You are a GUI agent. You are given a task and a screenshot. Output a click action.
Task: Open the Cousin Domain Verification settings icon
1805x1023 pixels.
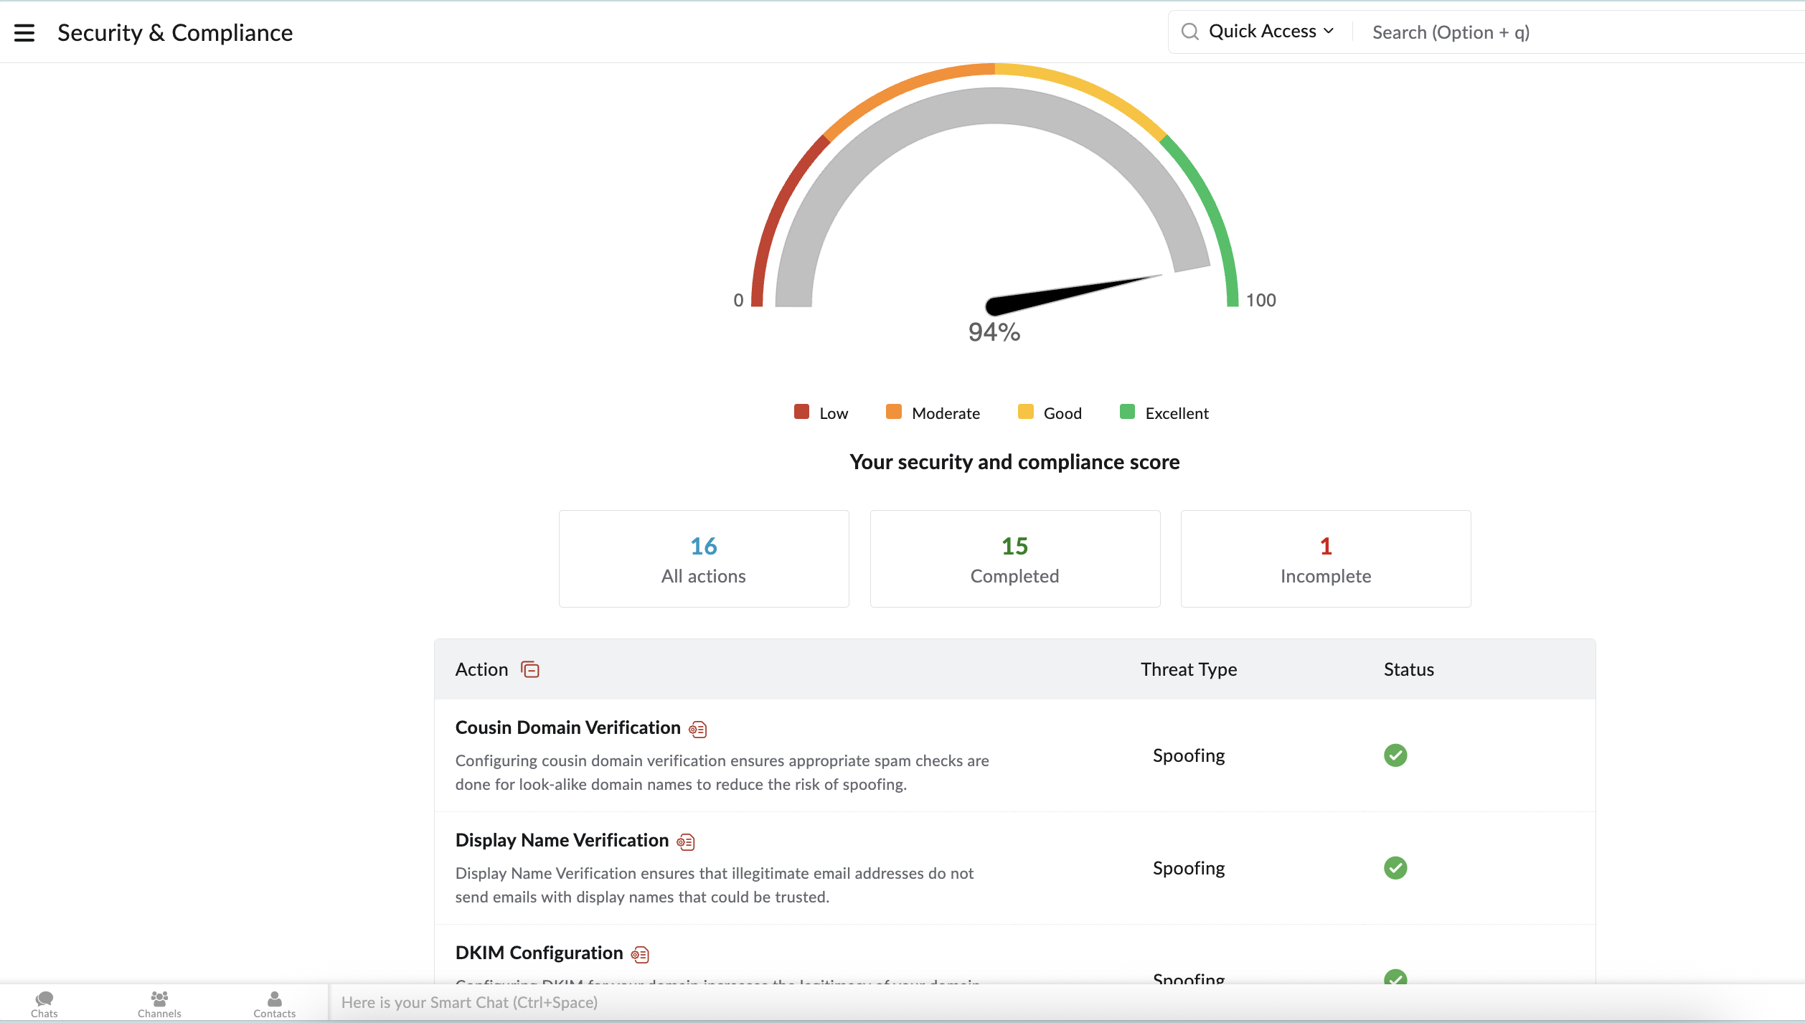tap(698, 730)
